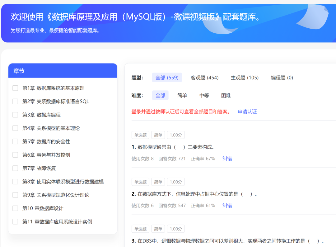Tick the 第2章 关系数据库标准语言SQL checkbox

(15, 101)
